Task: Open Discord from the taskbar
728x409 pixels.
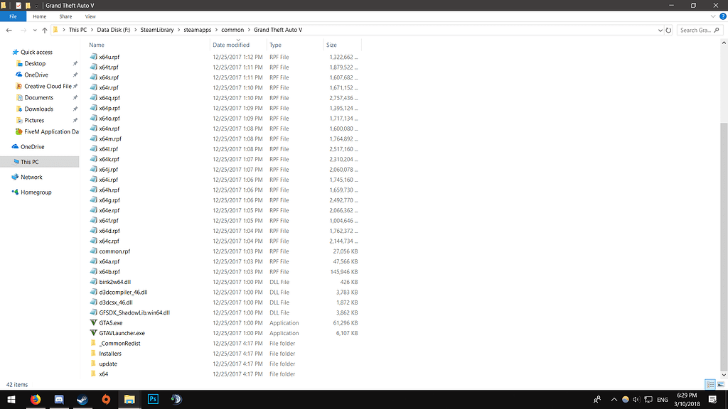Action: click(x=59, y=399)
